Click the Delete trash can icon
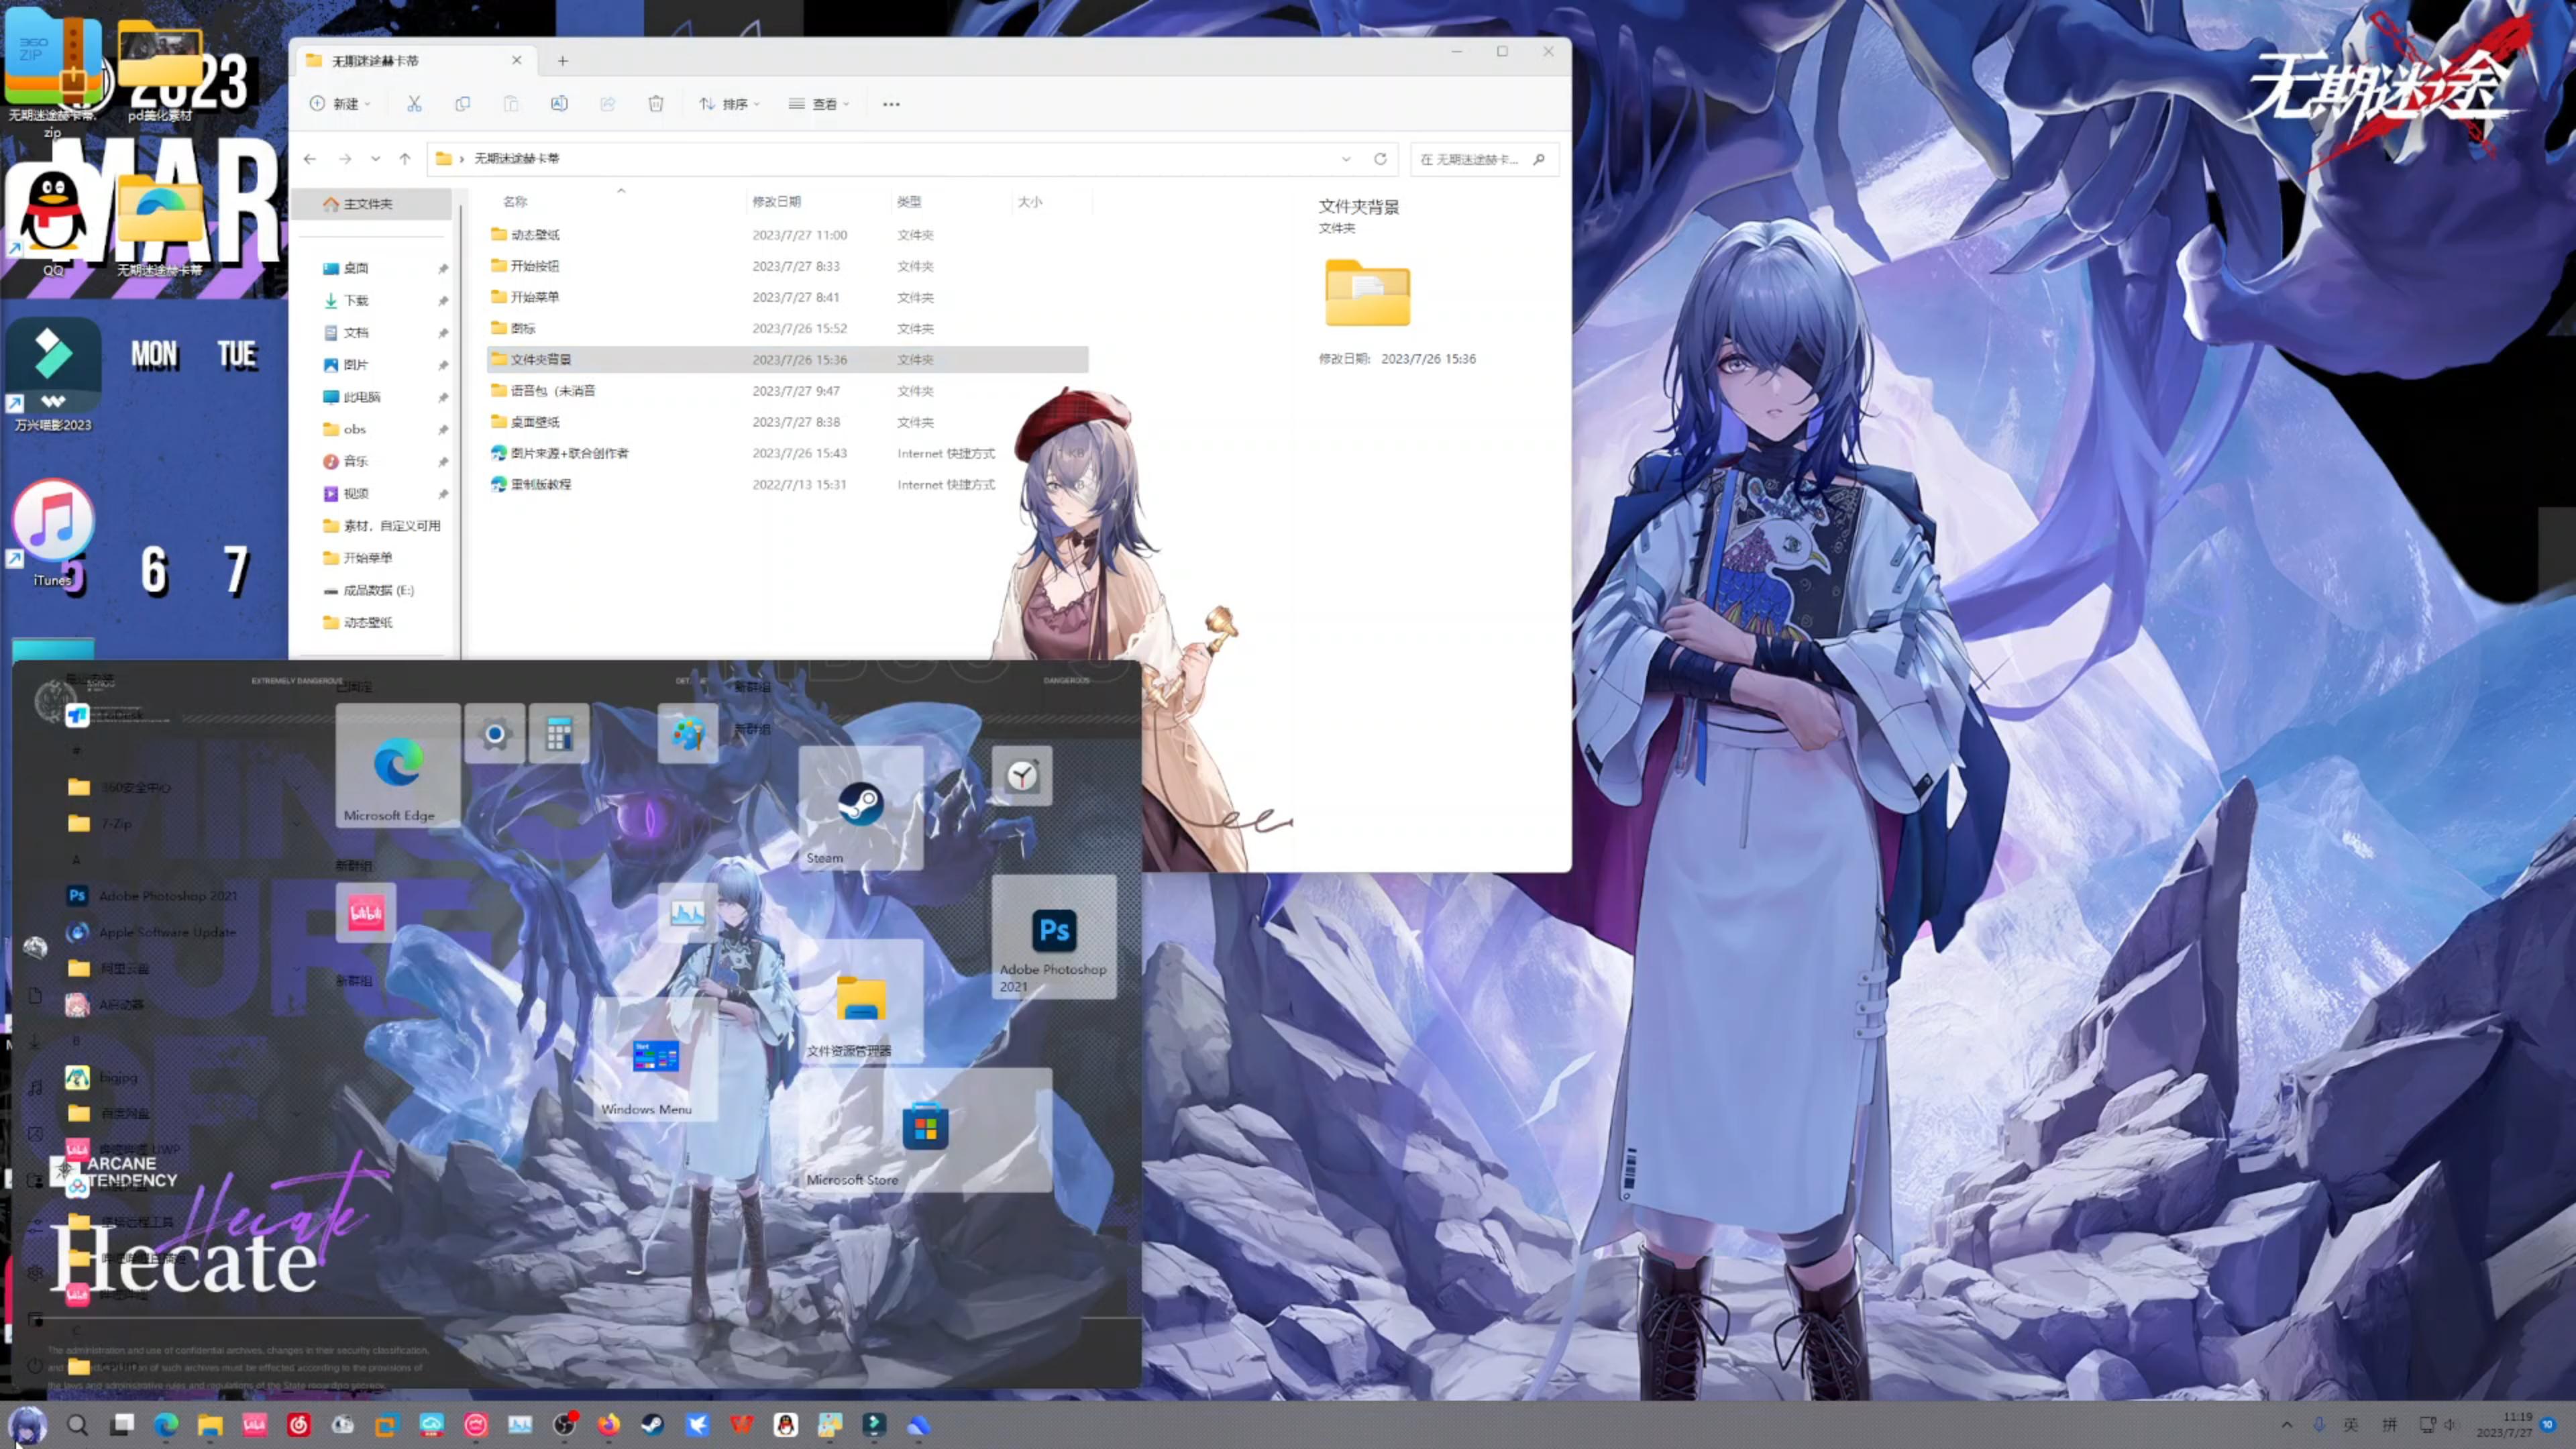This screenshot has height=1449, width=2576. click(x=656, y=104)
